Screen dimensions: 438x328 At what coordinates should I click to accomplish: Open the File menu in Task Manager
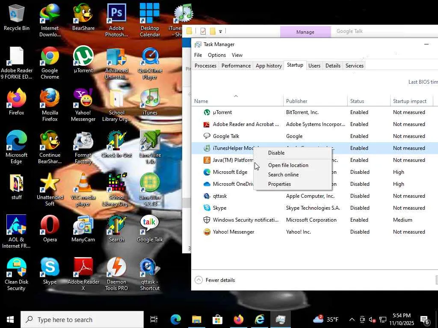198,55
